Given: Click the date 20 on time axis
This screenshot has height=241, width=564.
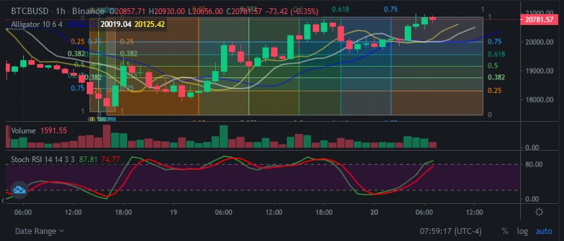Looking at the screenshot, I should [374, 213].
